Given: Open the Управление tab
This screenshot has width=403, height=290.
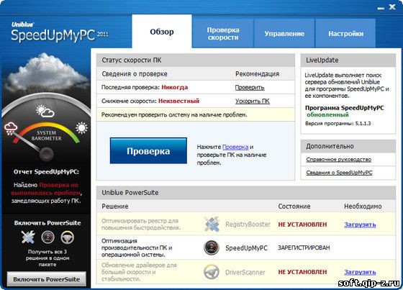Looking at the screenshot, I should [x=284, y=33].
